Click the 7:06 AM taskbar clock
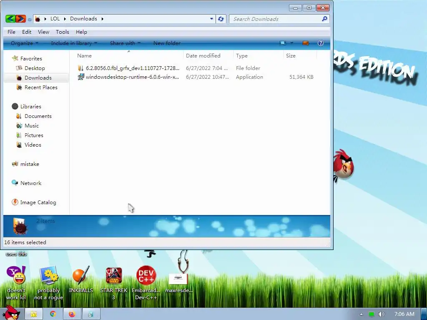This screenshot has height=320, width=427. coord(404,314)
